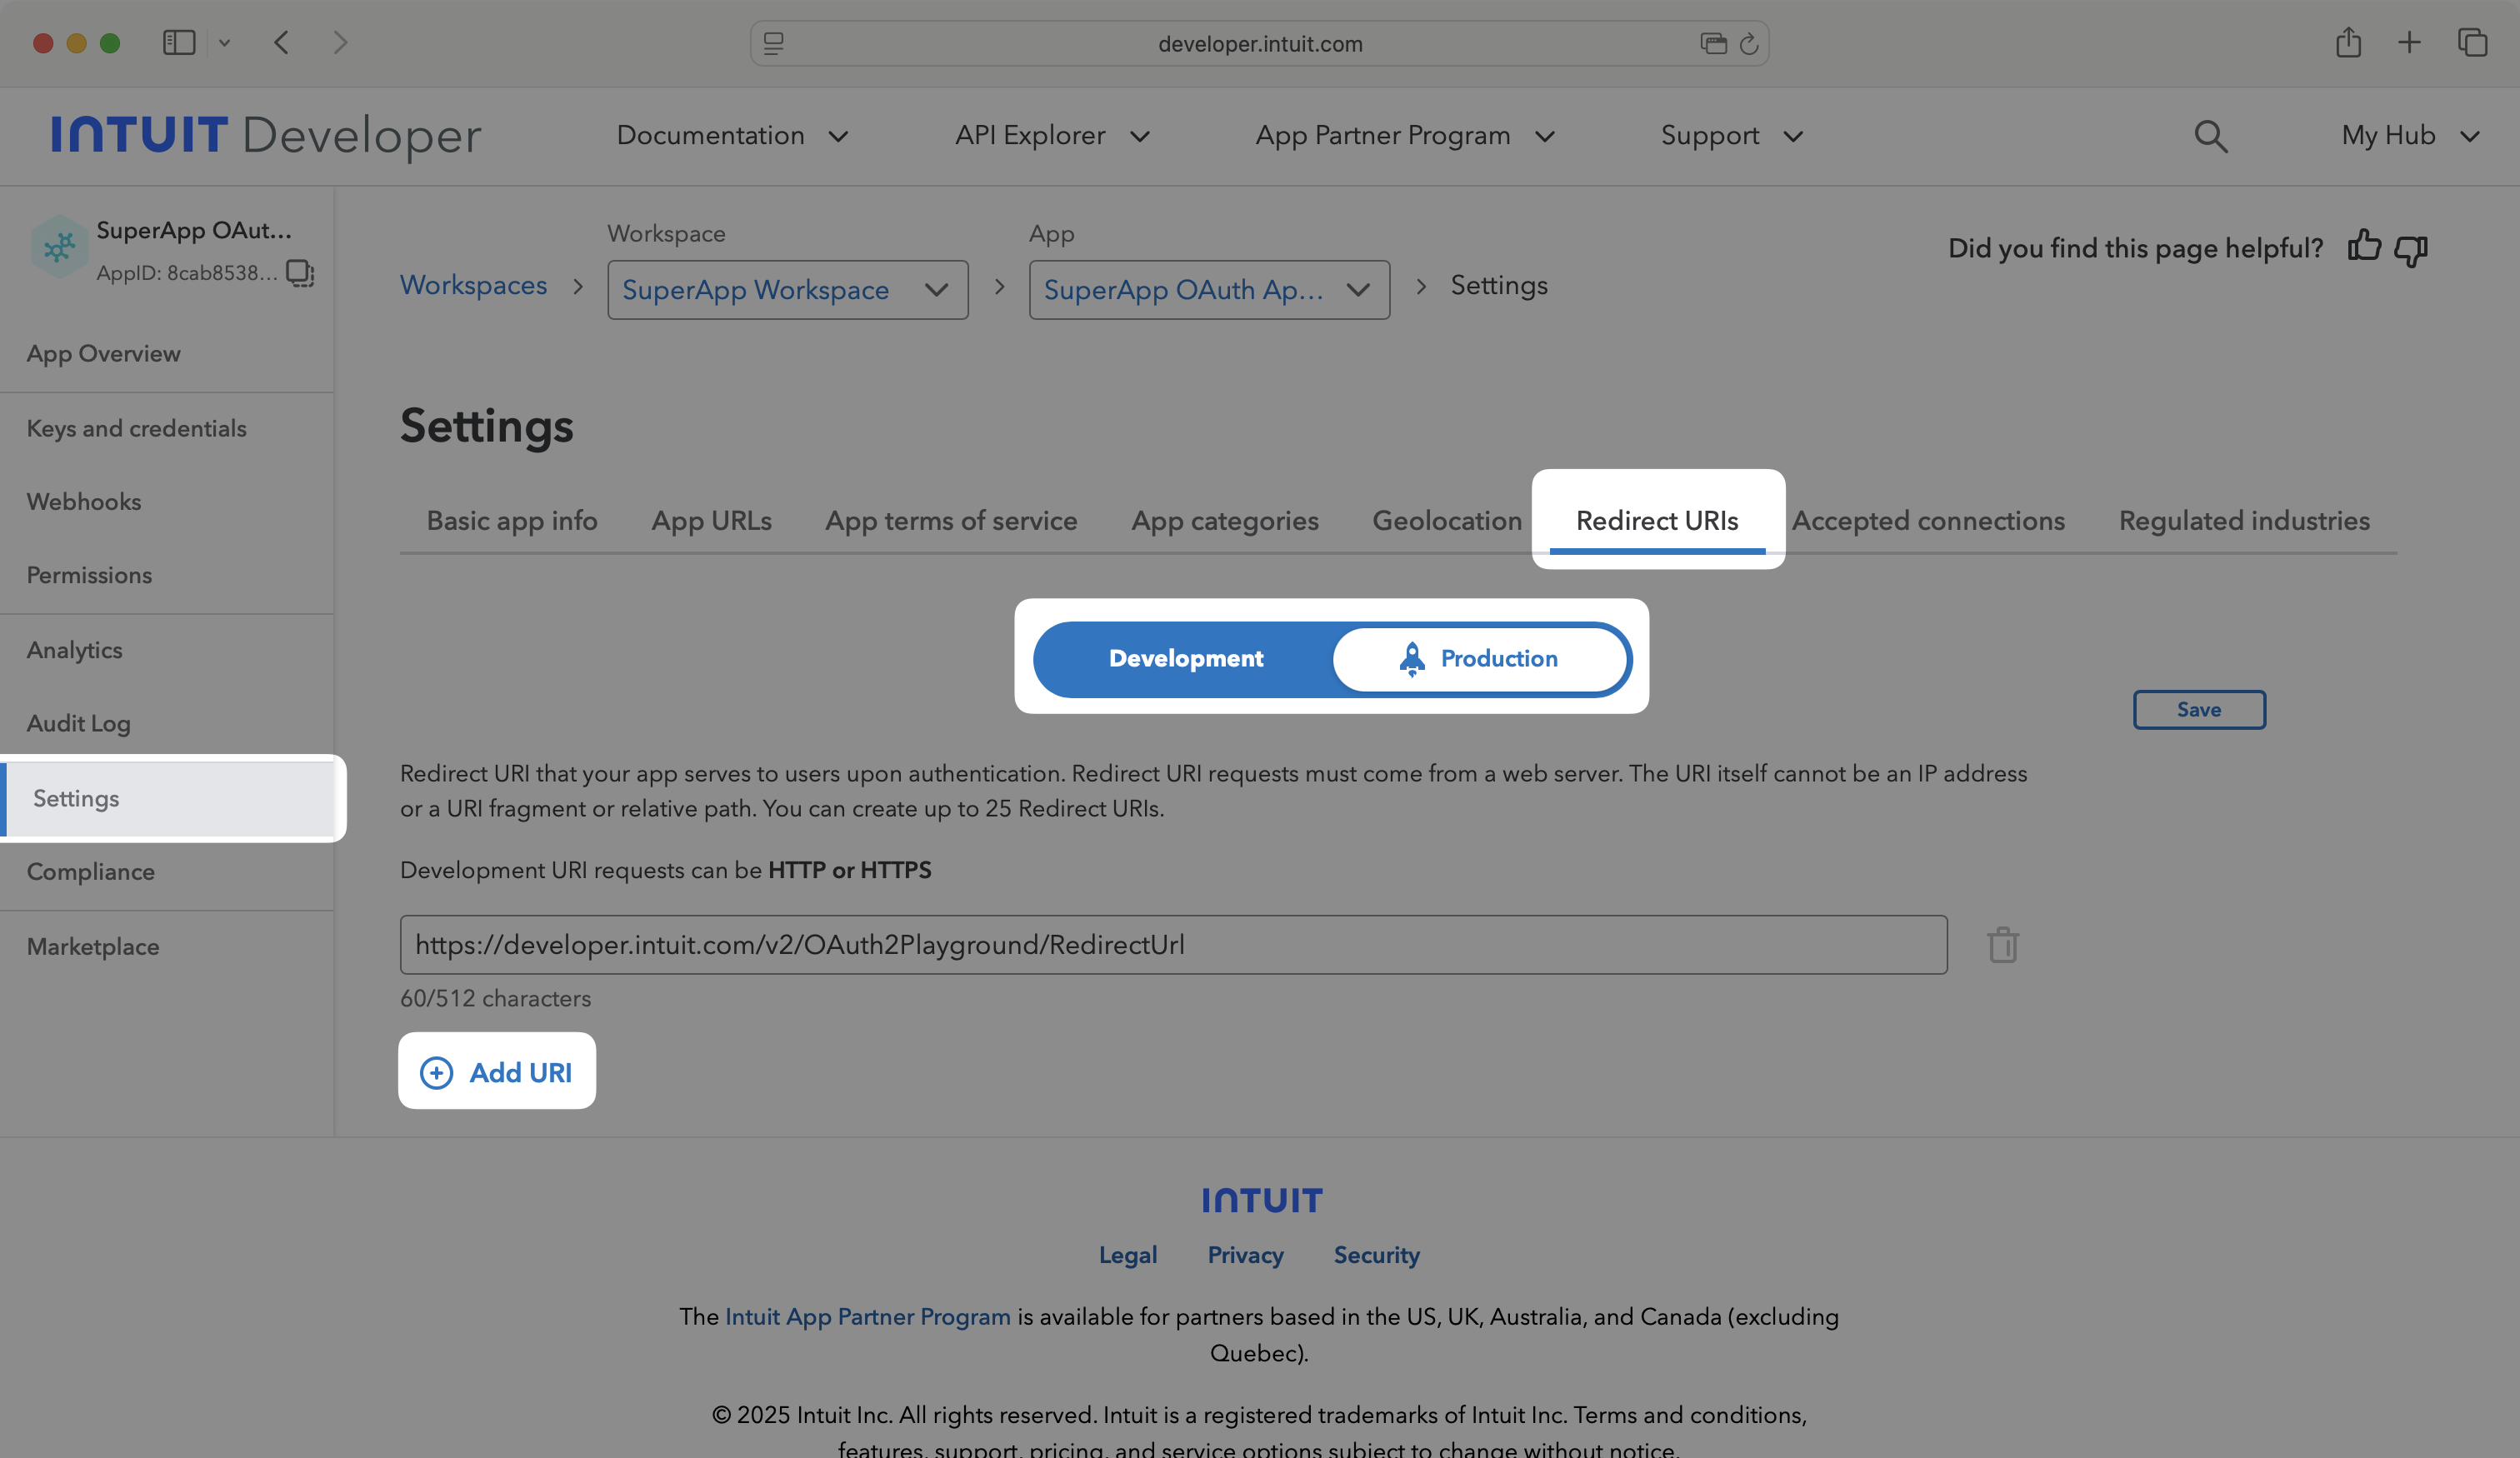Screen dimensions: 2520x1458
Task: Give thumbs up on page helpfulness
Action: point(2364,248)
